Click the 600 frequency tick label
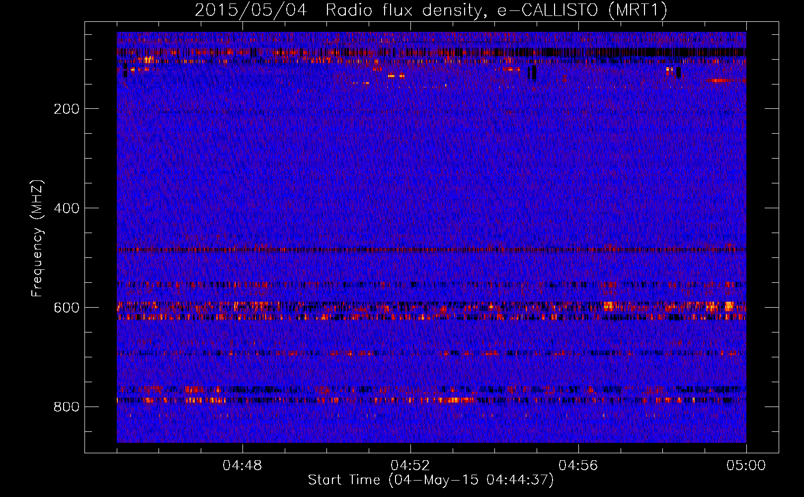 click(x=67, y=308)
